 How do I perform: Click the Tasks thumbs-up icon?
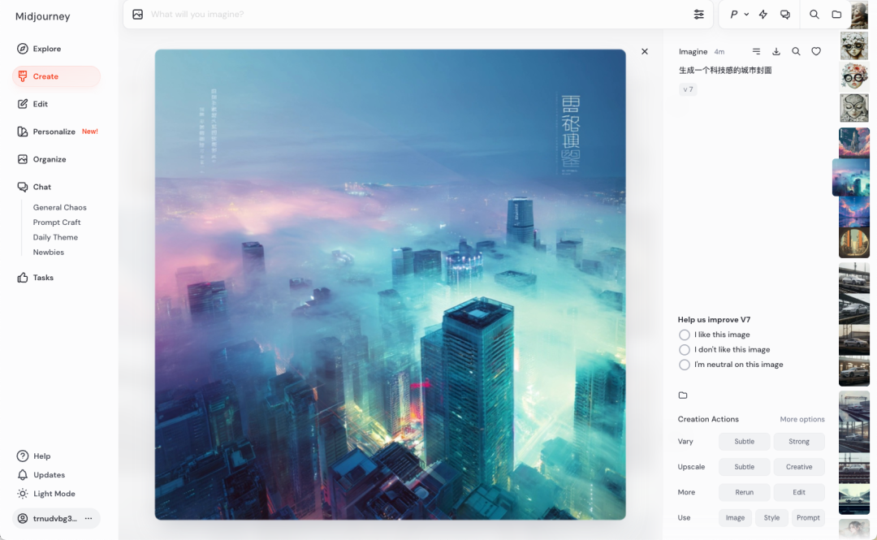click(23, 278)
